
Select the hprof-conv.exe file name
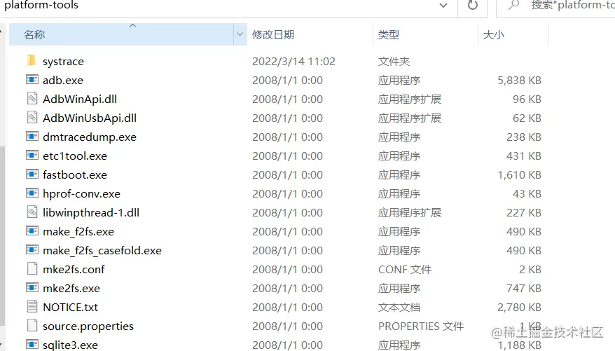coord(81,194)
